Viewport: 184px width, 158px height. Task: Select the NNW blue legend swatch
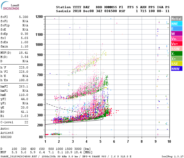click(x=177, y=69)
